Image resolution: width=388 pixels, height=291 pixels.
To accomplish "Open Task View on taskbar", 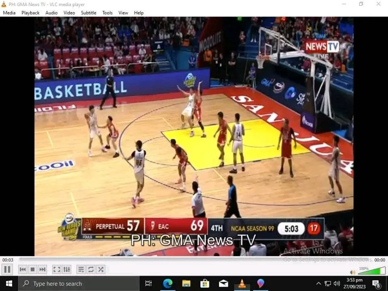I will click(x=148, y=284).
